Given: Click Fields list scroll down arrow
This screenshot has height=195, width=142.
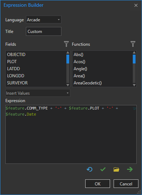Looking at the screenshot, I should click(x=68, y=85).
